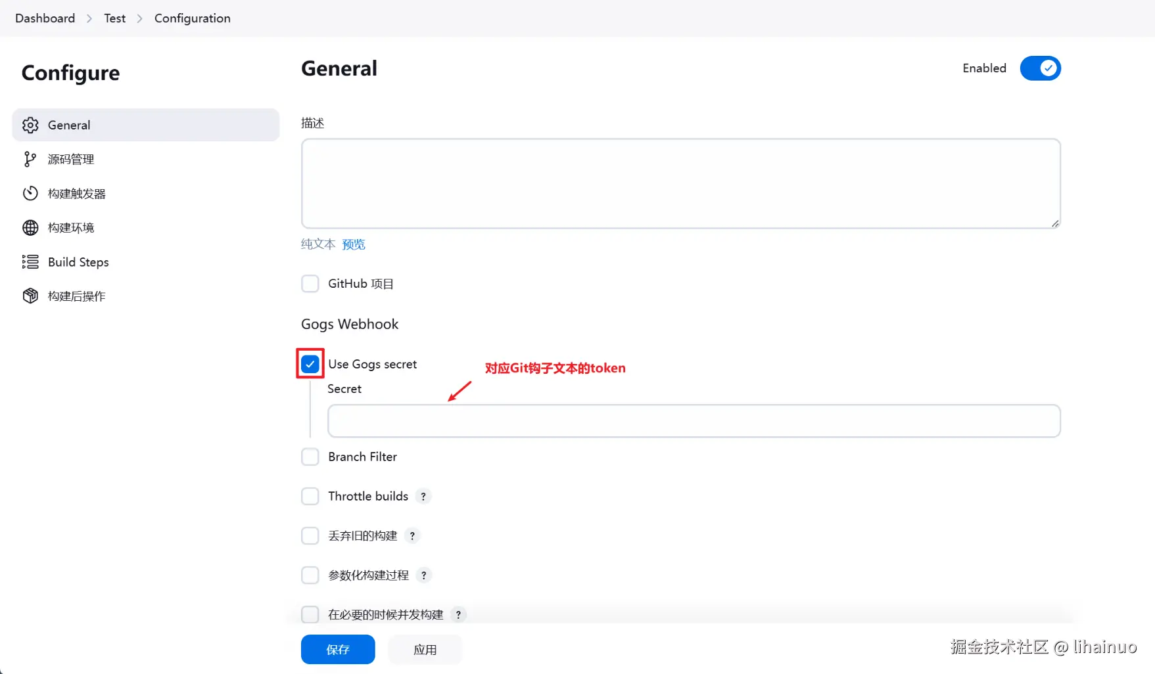Switch to the 纯文本 view
1155x674 pixels.
318,244
